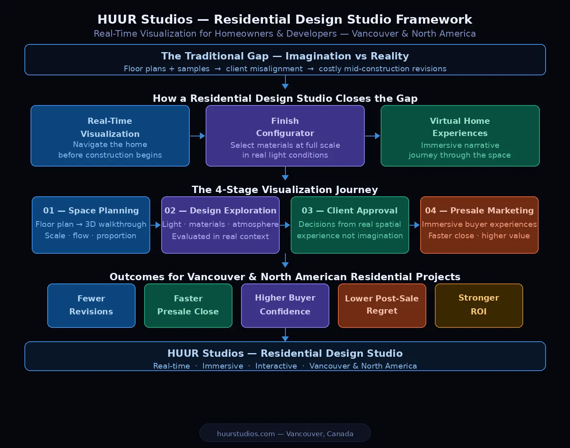The height and width of the screenshot is (448, 570).
Task: Click 'The 4-Stage Visualization Journey' heading
Action: [x=285, y=189]
